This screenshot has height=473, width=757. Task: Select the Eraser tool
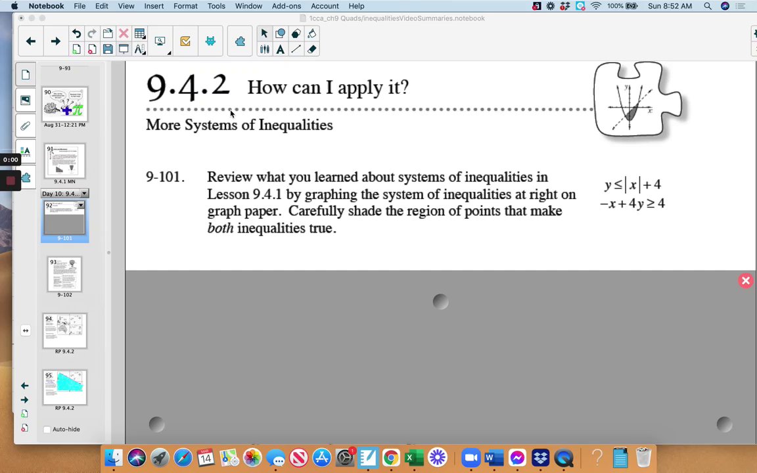(x=312, y=49)
